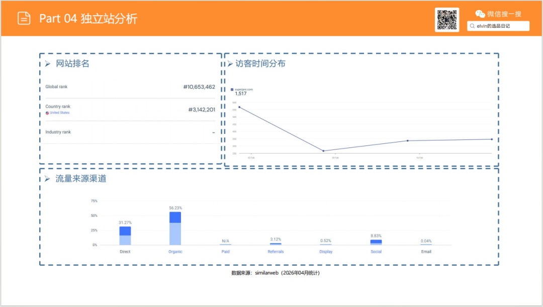Select the 09 Feb lowest data point
This screenshot has width=543, height=307.
click(x=323, y=151)
